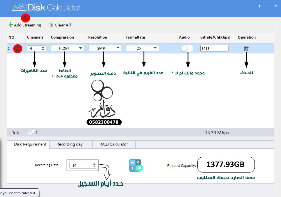This screenshot has width=281, height=197.
Task: Click the Bitrate field showing 3413
Action: point(214,48)
